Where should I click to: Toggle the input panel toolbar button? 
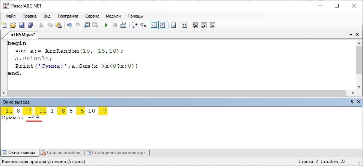163,25
